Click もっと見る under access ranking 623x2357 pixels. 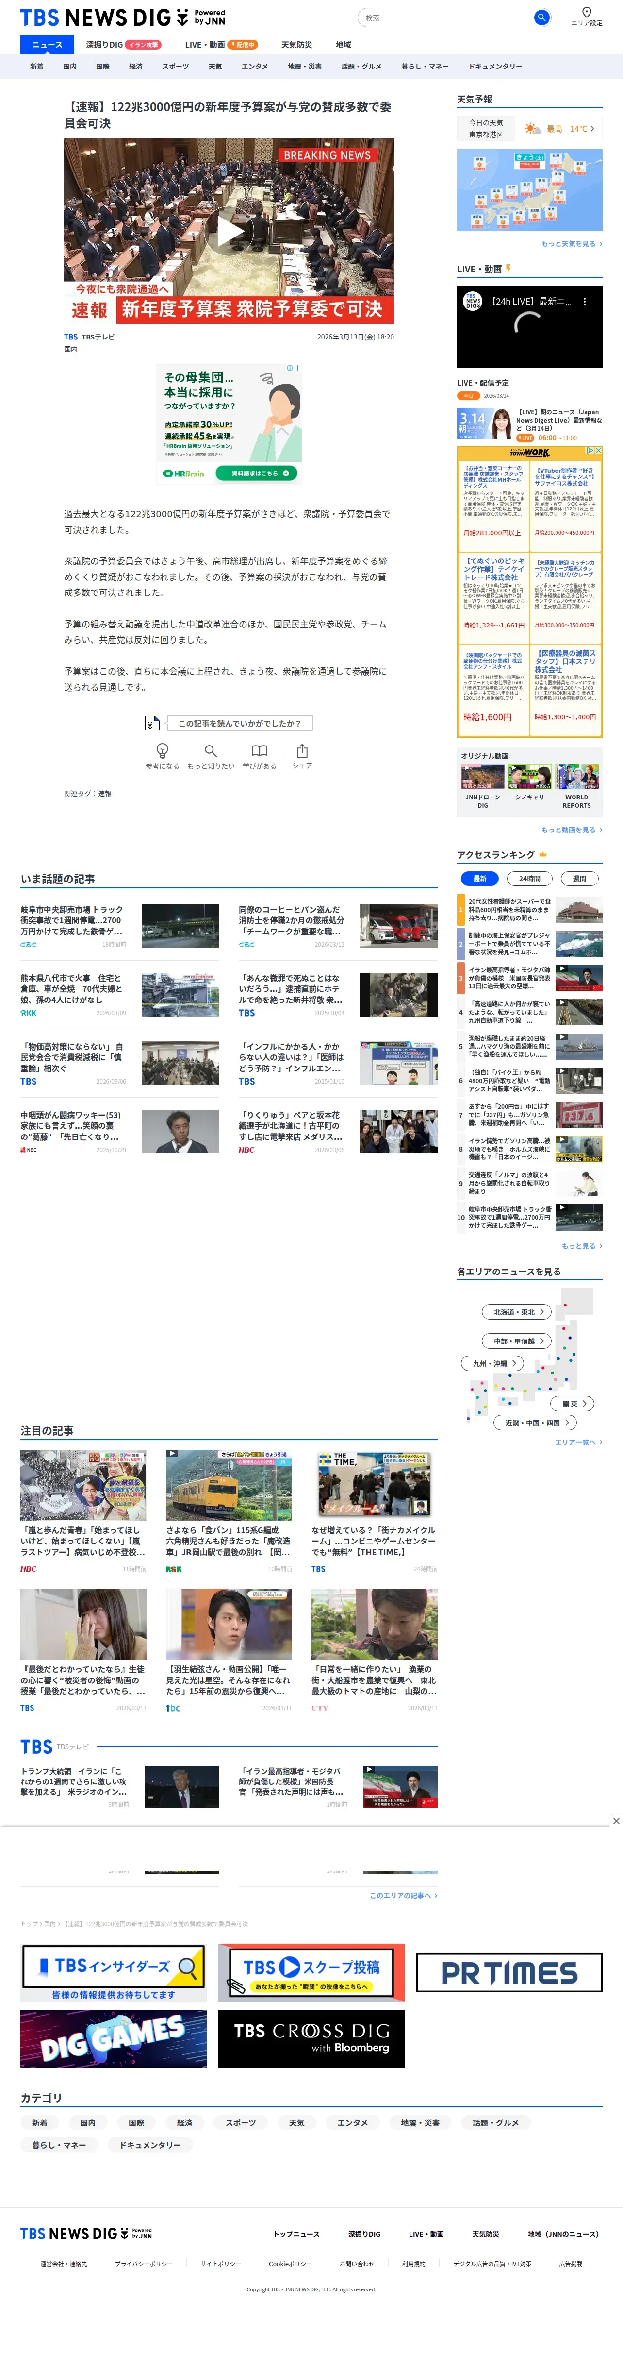582,1246
